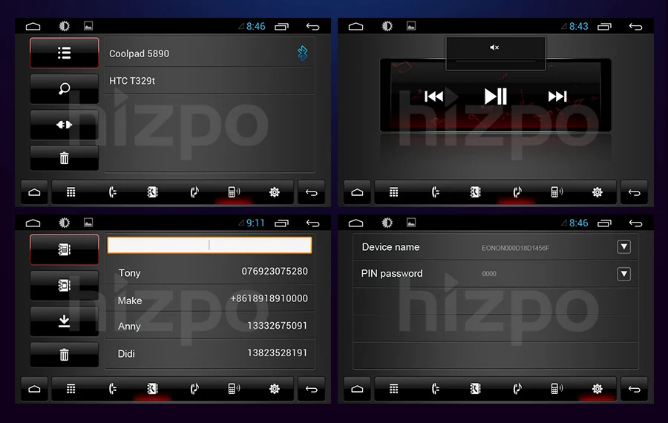The height and width of the screenshot is (423, 668).
Task: Click the Bluetooth icon beside Coolpad 5890
Action: [x=303, y=53]
